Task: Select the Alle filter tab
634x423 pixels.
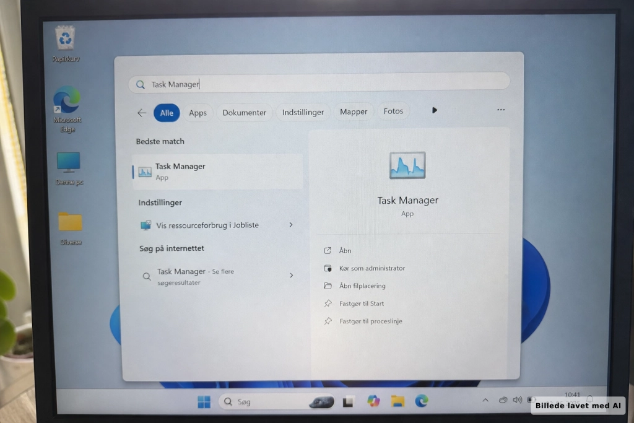Action: pos(167,113)
